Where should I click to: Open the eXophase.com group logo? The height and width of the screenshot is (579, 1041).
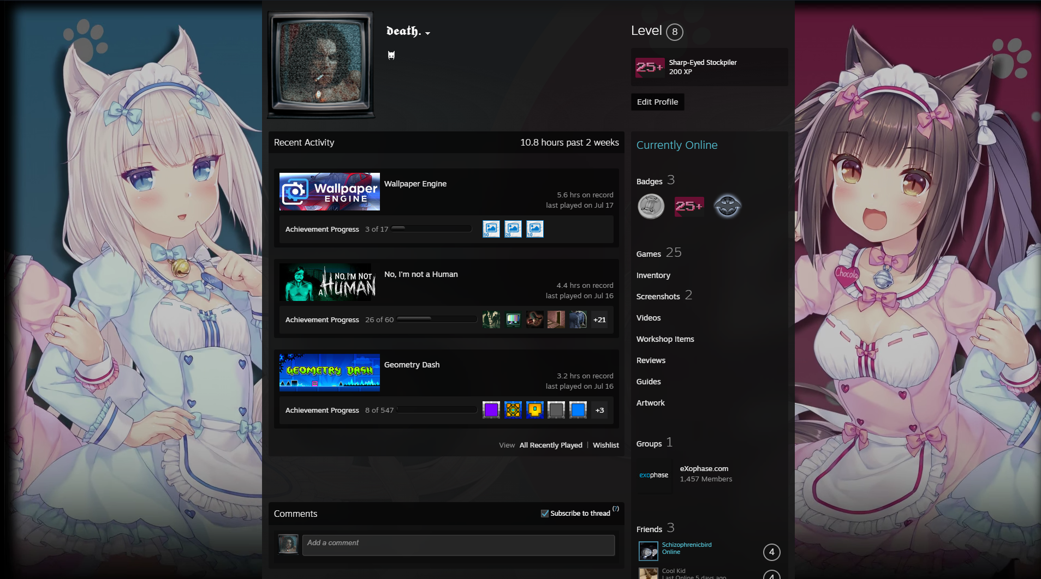pos(654,475)
